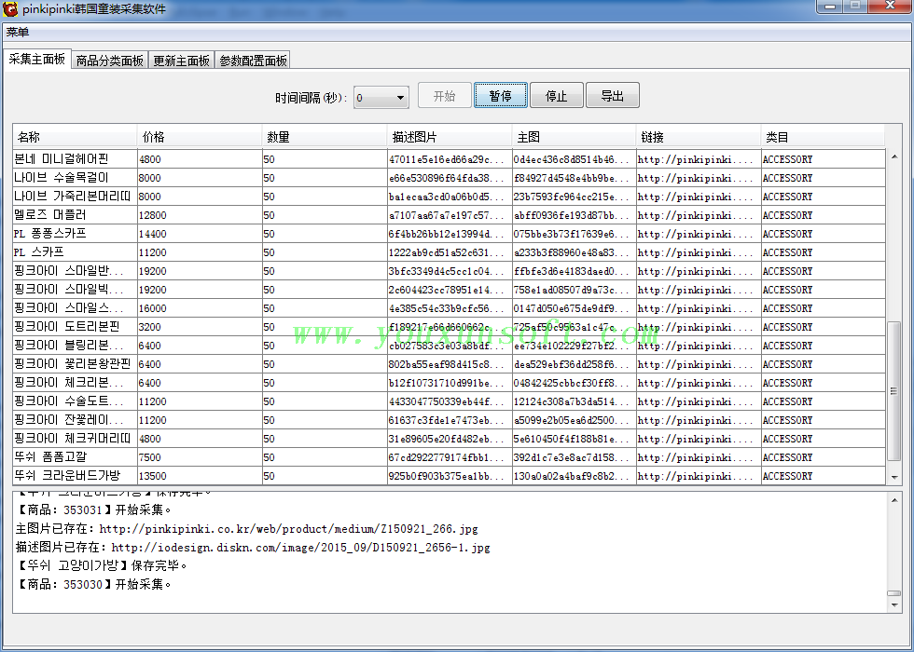
Task: Click the 描述图片 column header
Action: 450,138
